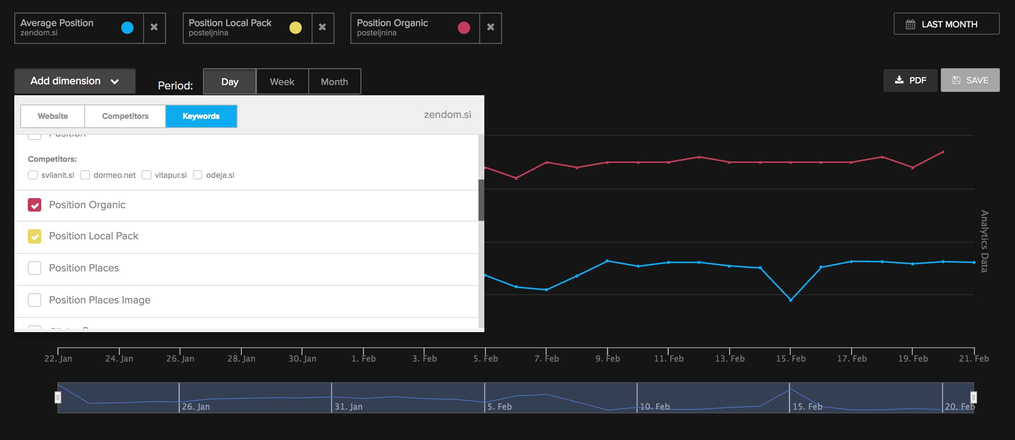Screen dimensions: 1015x440
Task: Set period to Week
Action: coord(282,82)
